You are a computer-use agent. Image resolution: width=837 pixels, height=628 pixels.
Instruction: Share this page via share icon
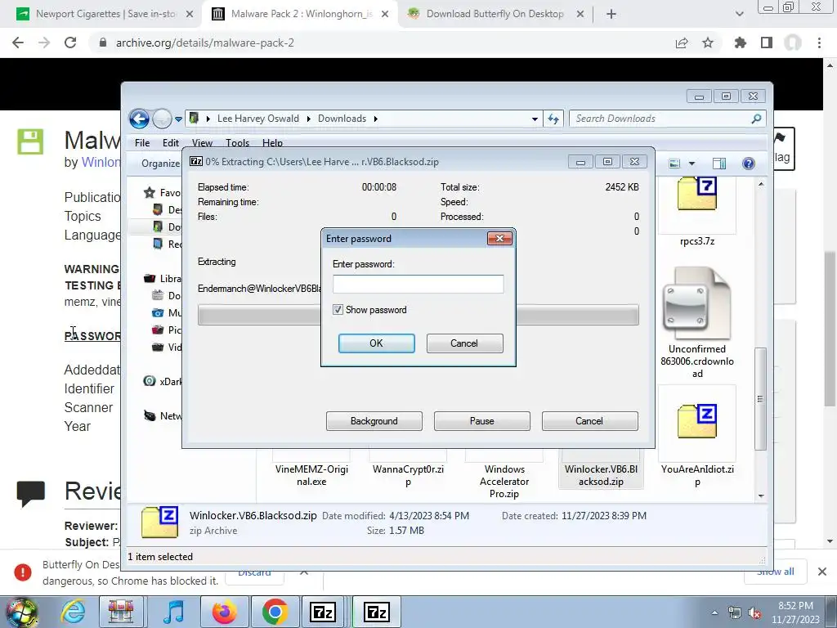(682, 43)
